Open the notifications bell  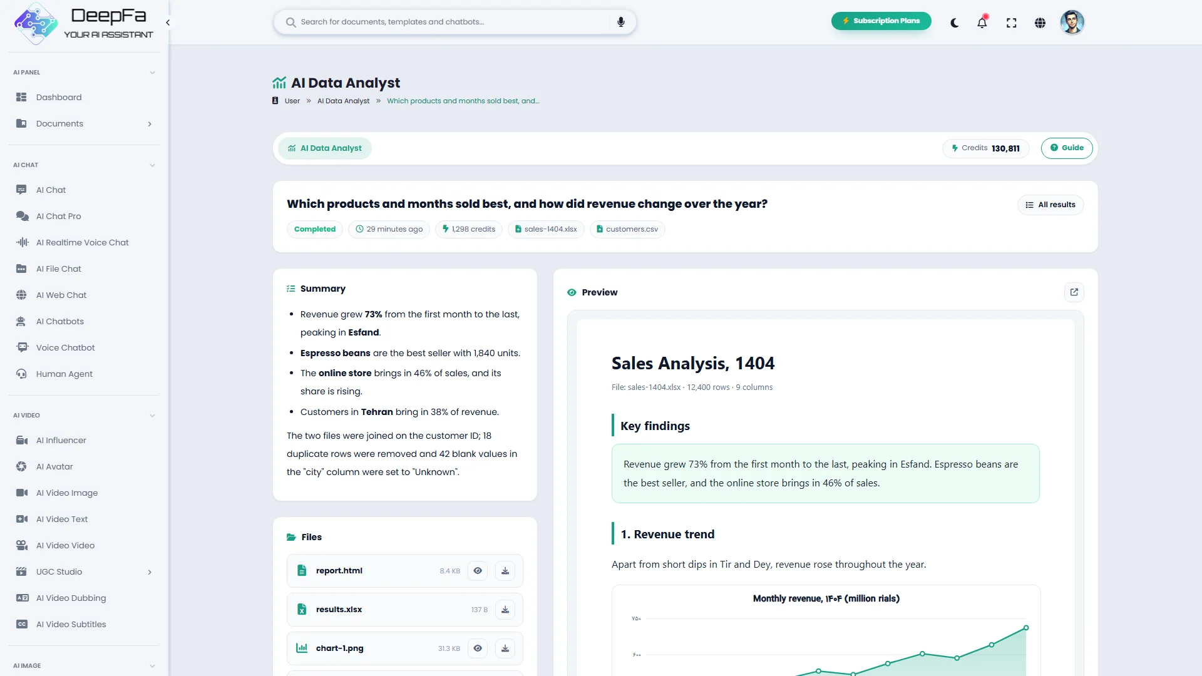(982, 23)
